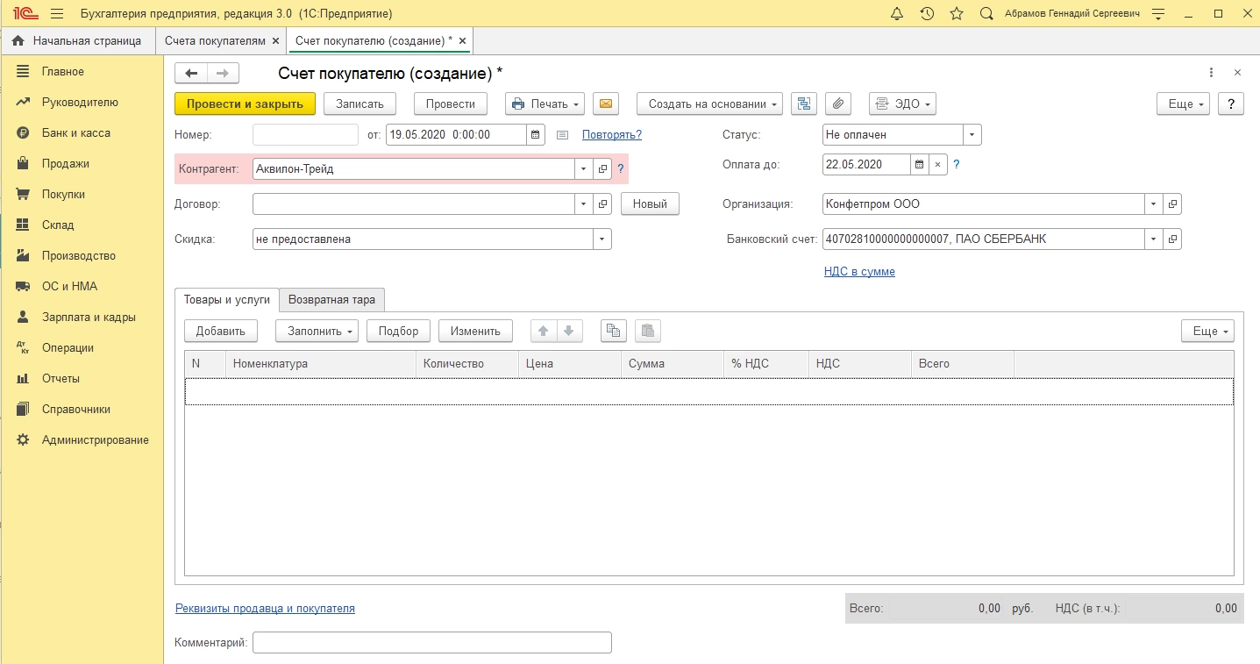Click the НДС в сумме link
The width and height of the screenshot is (1260, 664).
(859, 272)
